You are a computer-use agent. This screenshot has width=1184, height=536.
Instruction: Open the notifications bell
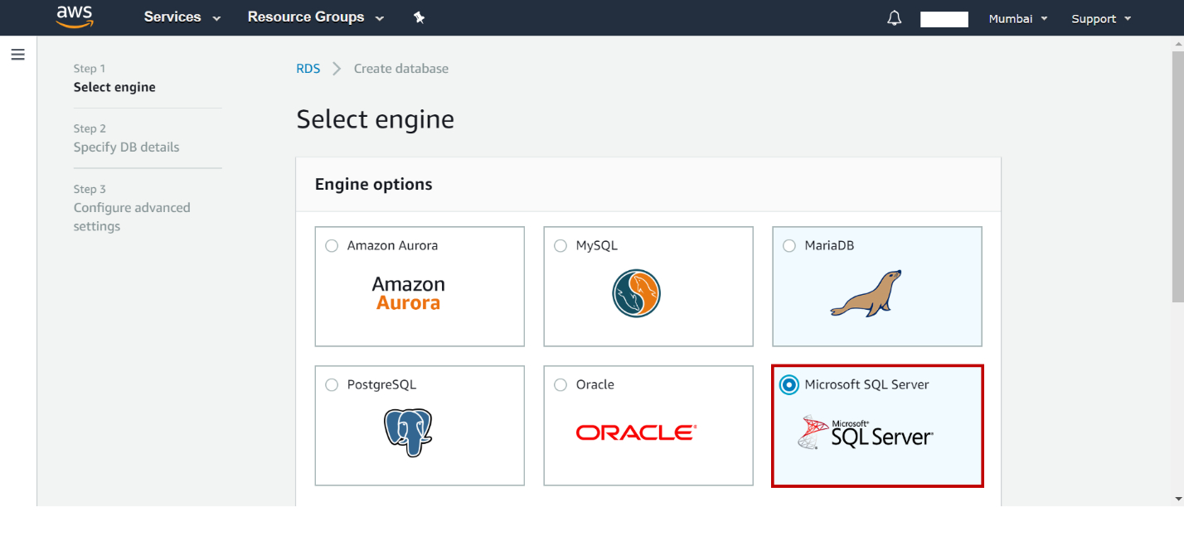894,17
